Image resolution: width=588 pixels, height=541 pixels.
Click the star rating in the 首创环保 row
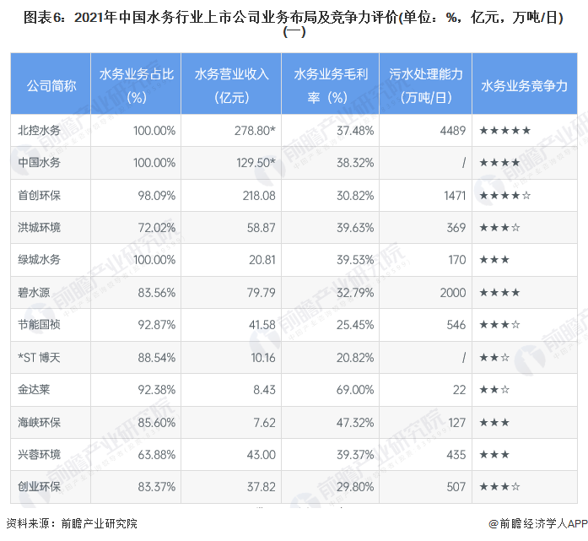pyautogui.click(x=504, y=196)
